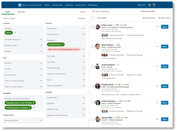
Task: Open more options for Marcel Mata
Action: (157, 119)
